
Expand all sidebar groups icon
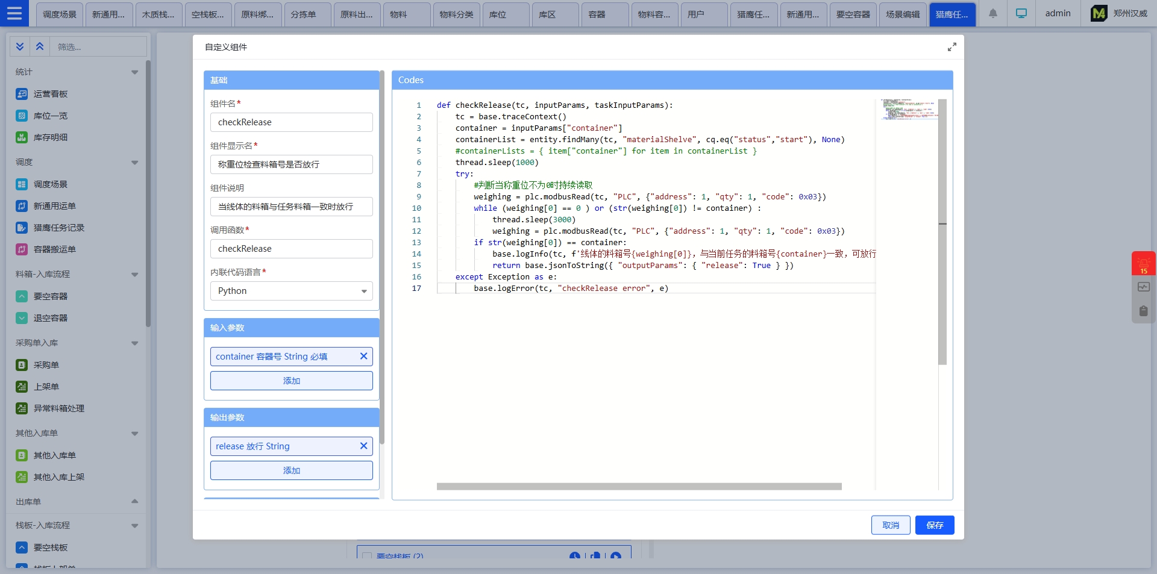tap(20, 46)
